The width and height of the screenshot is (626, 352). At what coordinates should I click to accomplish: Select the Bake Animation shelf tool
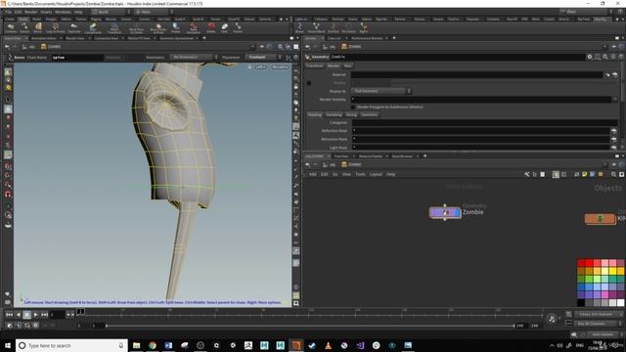(194, 28)
